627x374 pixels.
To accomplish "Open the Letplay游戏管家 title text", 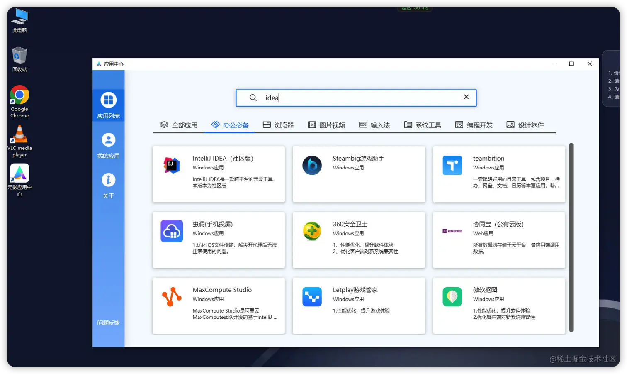I will coord(355,290).
